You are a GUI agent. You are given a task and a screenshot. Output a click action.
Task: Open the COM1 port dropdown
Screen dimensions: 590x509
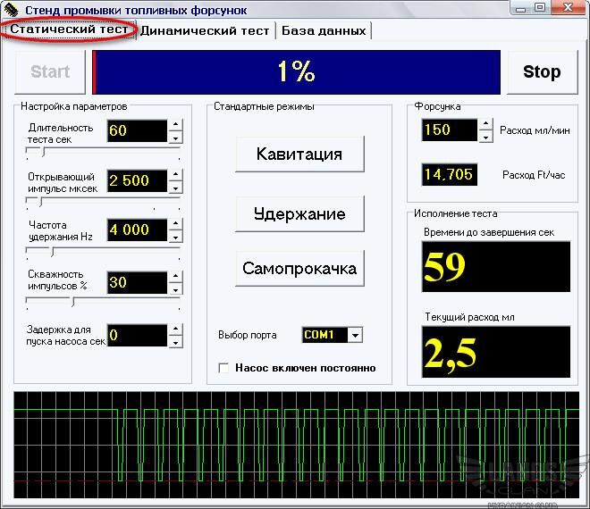tap(355, 335)
